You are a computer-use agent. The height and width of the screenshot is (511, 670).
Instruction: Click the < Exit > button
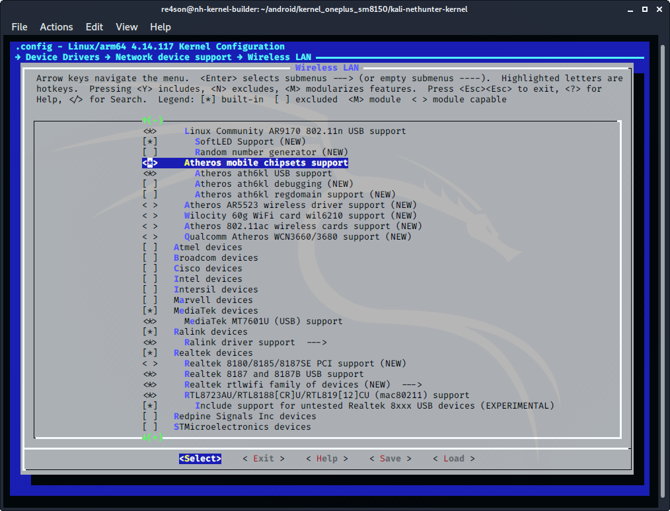[263, 458]
